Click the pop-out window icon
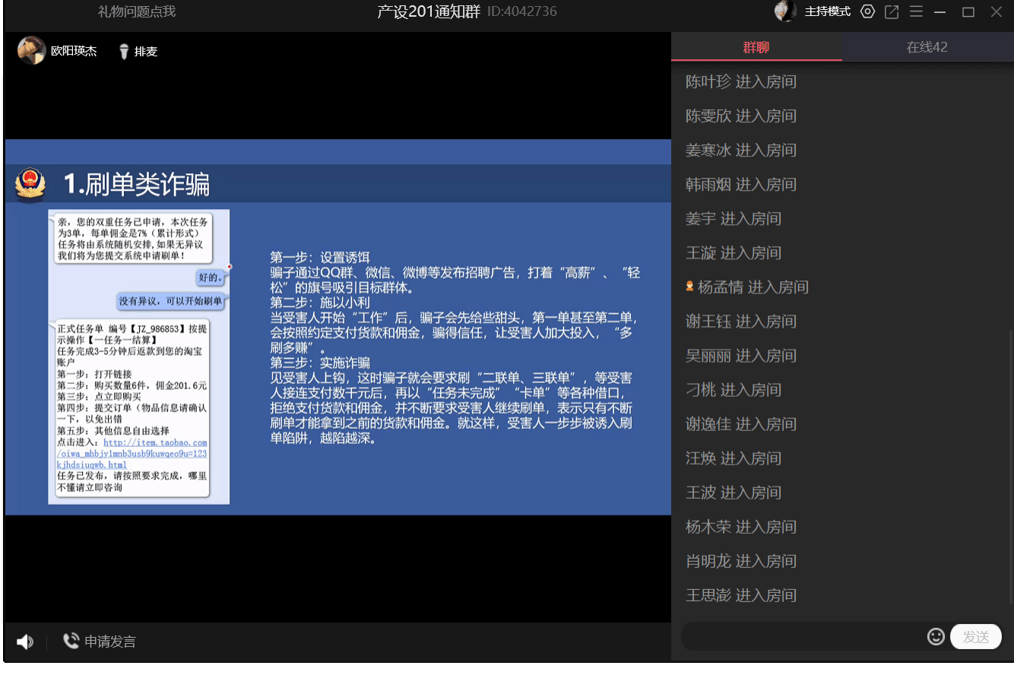 pos(892,12)
